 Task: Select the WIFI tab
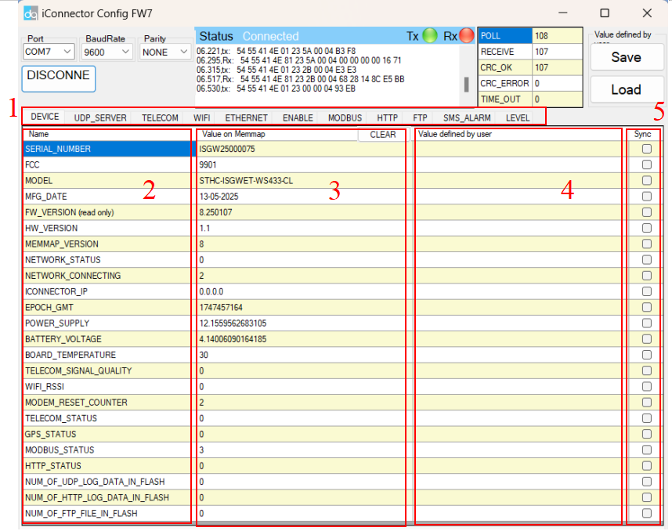(x=201, y=118)
